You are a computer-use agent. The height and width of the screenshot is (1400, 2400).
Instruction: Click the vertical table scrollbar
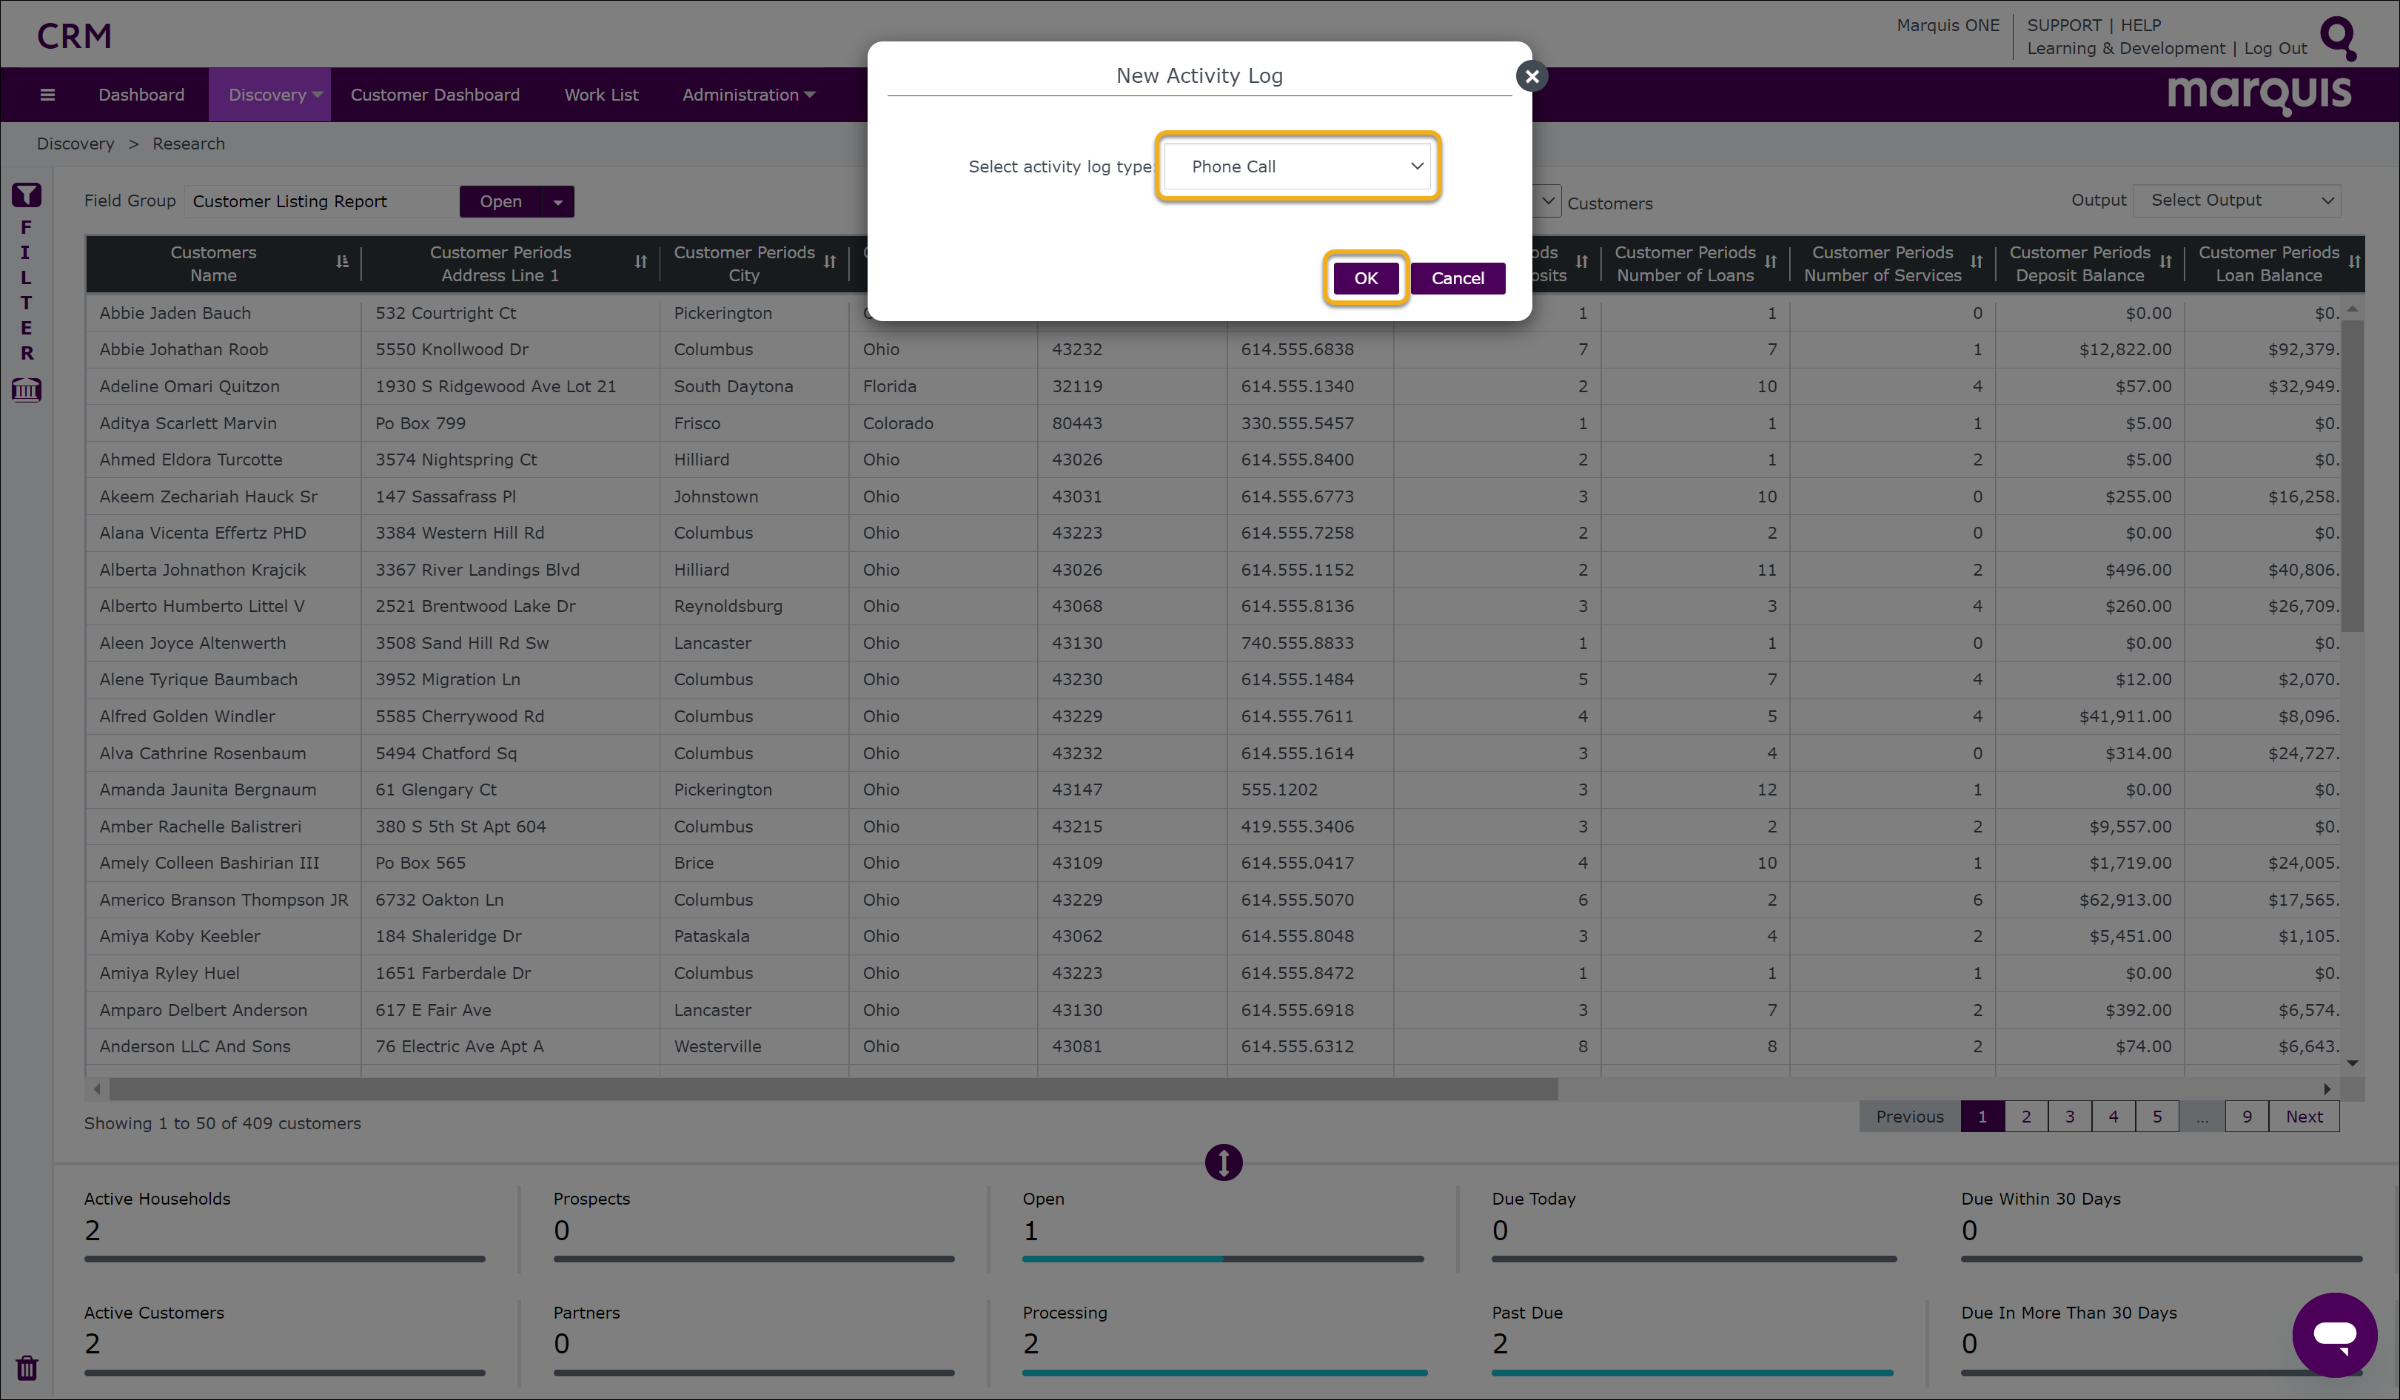coord(2353,476)
